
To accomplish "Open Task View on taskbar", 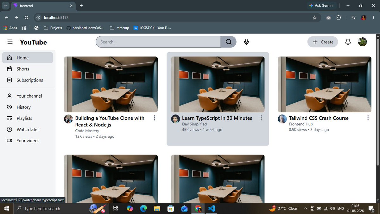I will [x=116, y=208].
